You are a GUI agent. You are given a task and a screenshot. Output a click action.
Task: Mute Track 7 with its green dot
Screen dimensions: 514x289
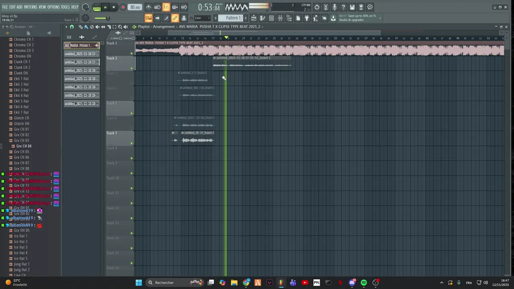tap(132, 143)
